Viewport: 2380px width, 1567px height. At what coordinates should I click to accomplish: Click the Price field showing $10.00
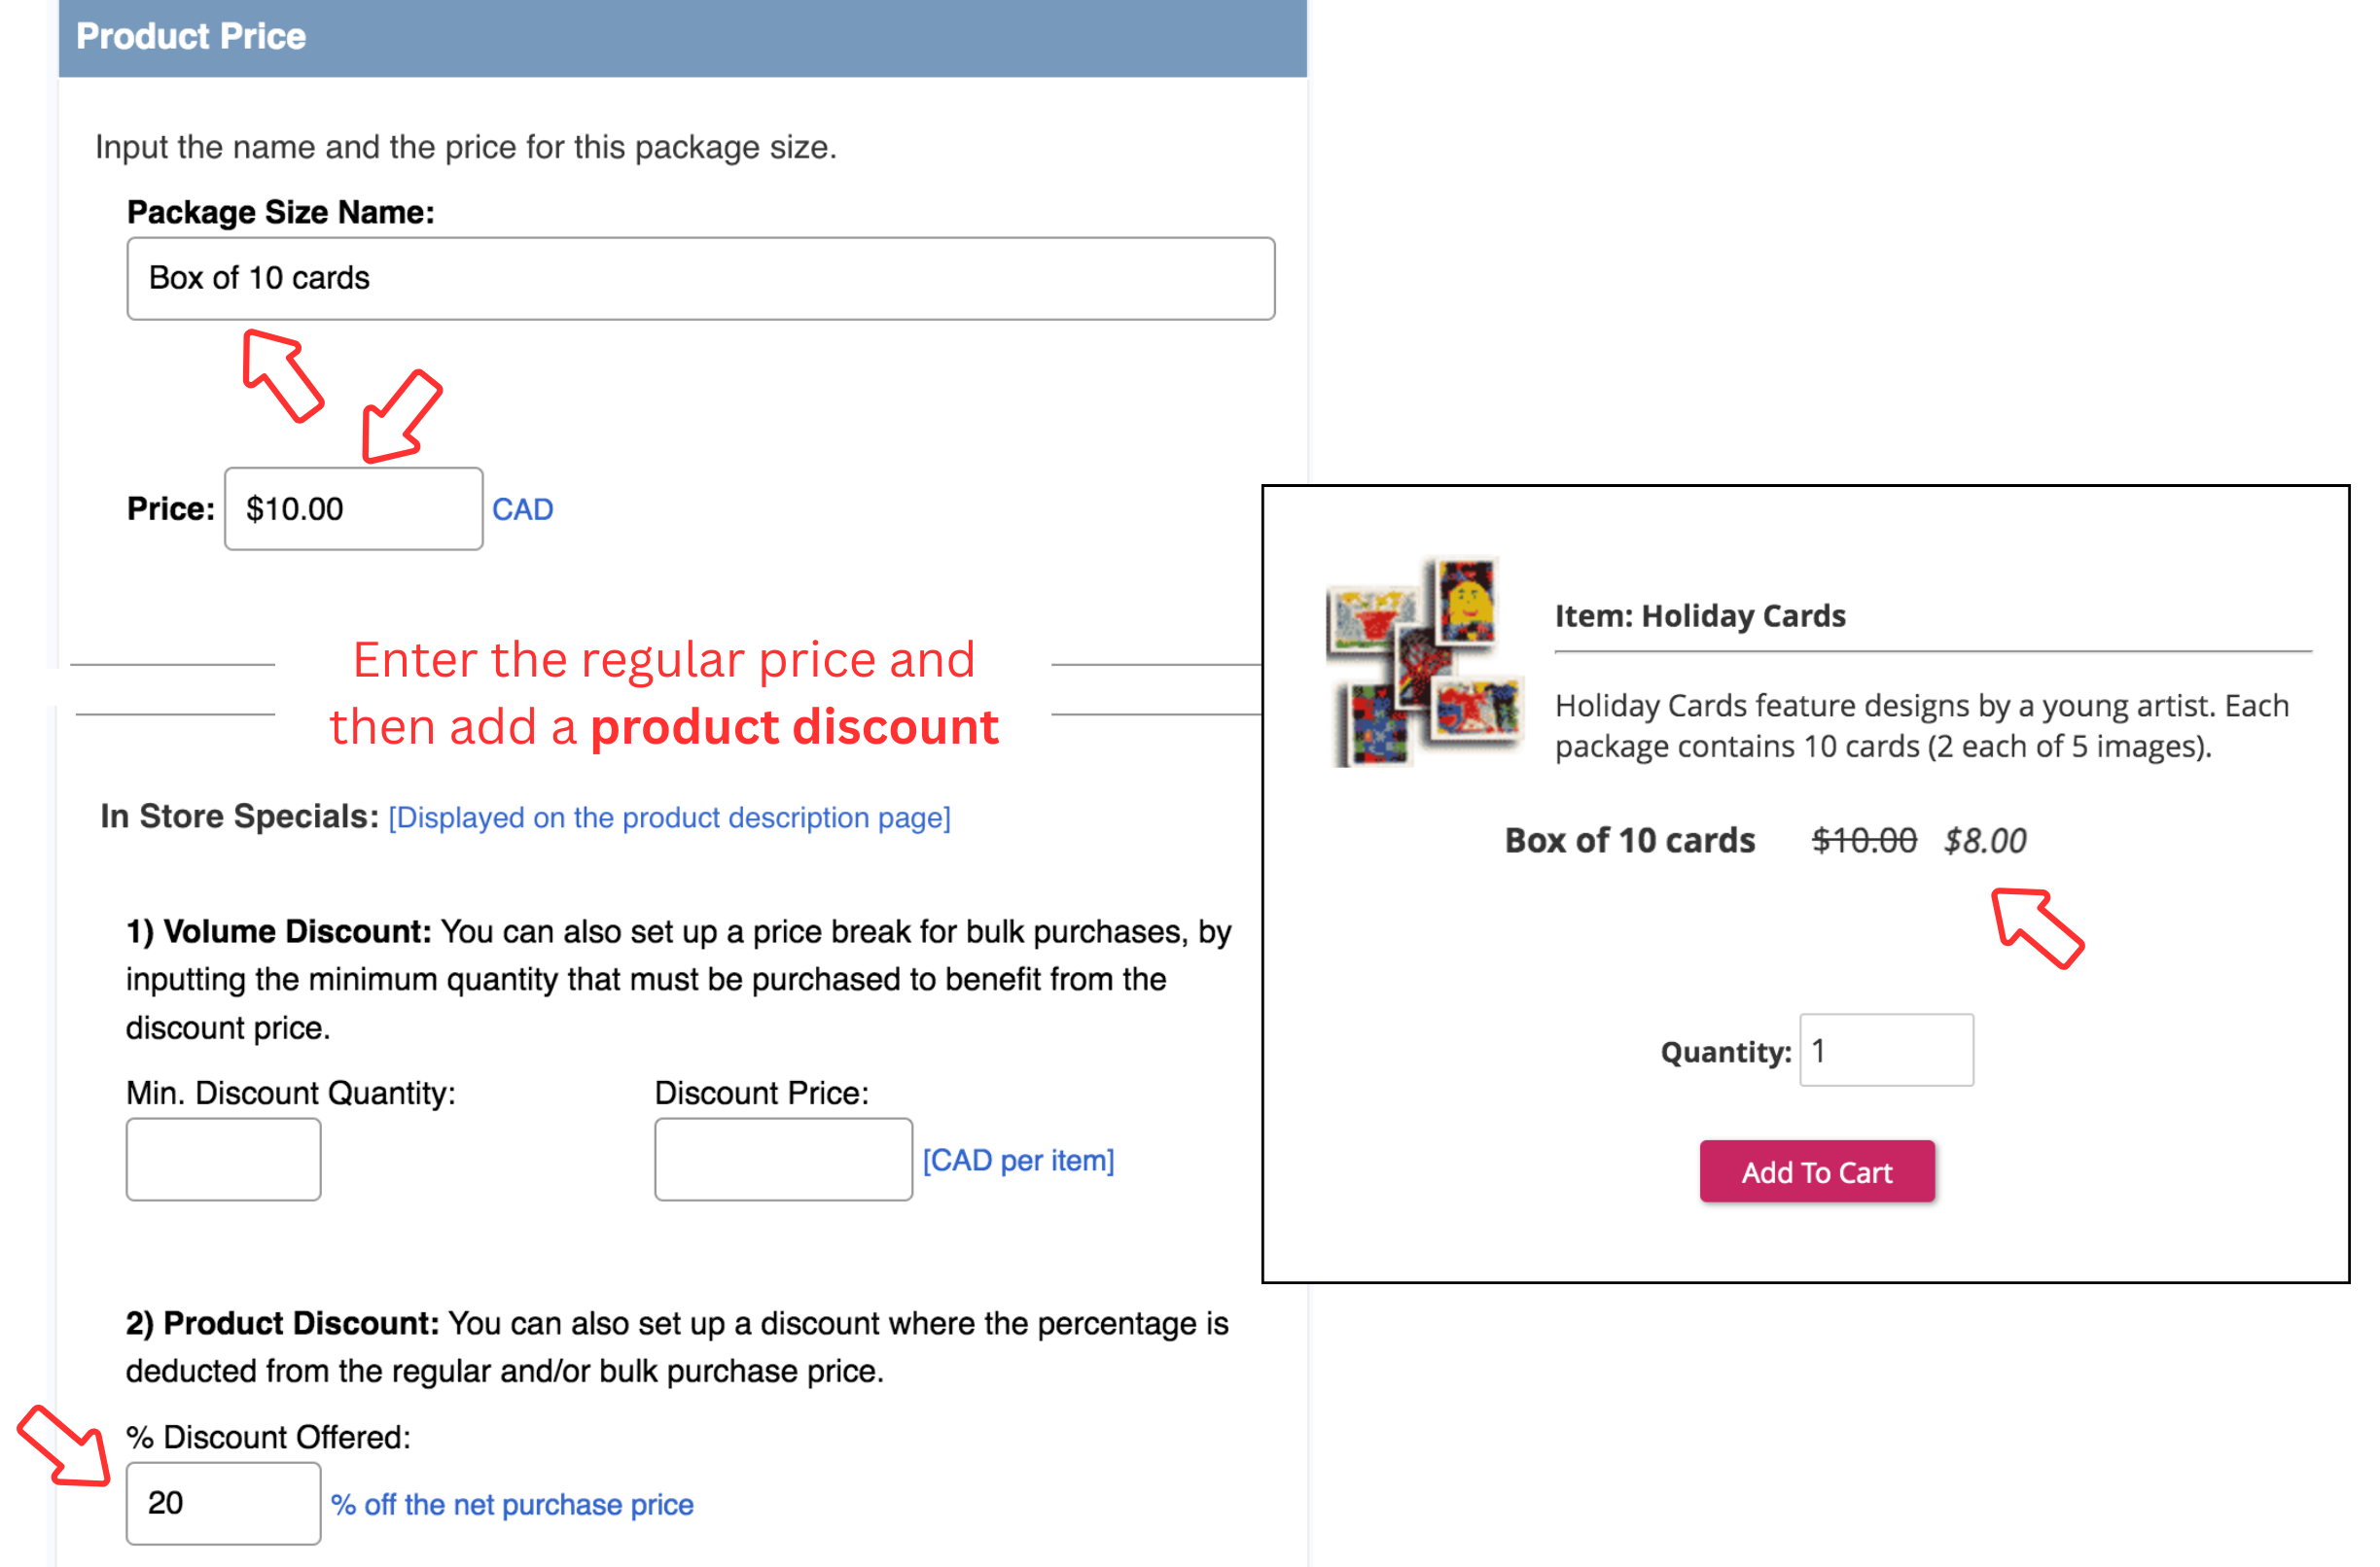pyautogui.click(x=353, y=509)
